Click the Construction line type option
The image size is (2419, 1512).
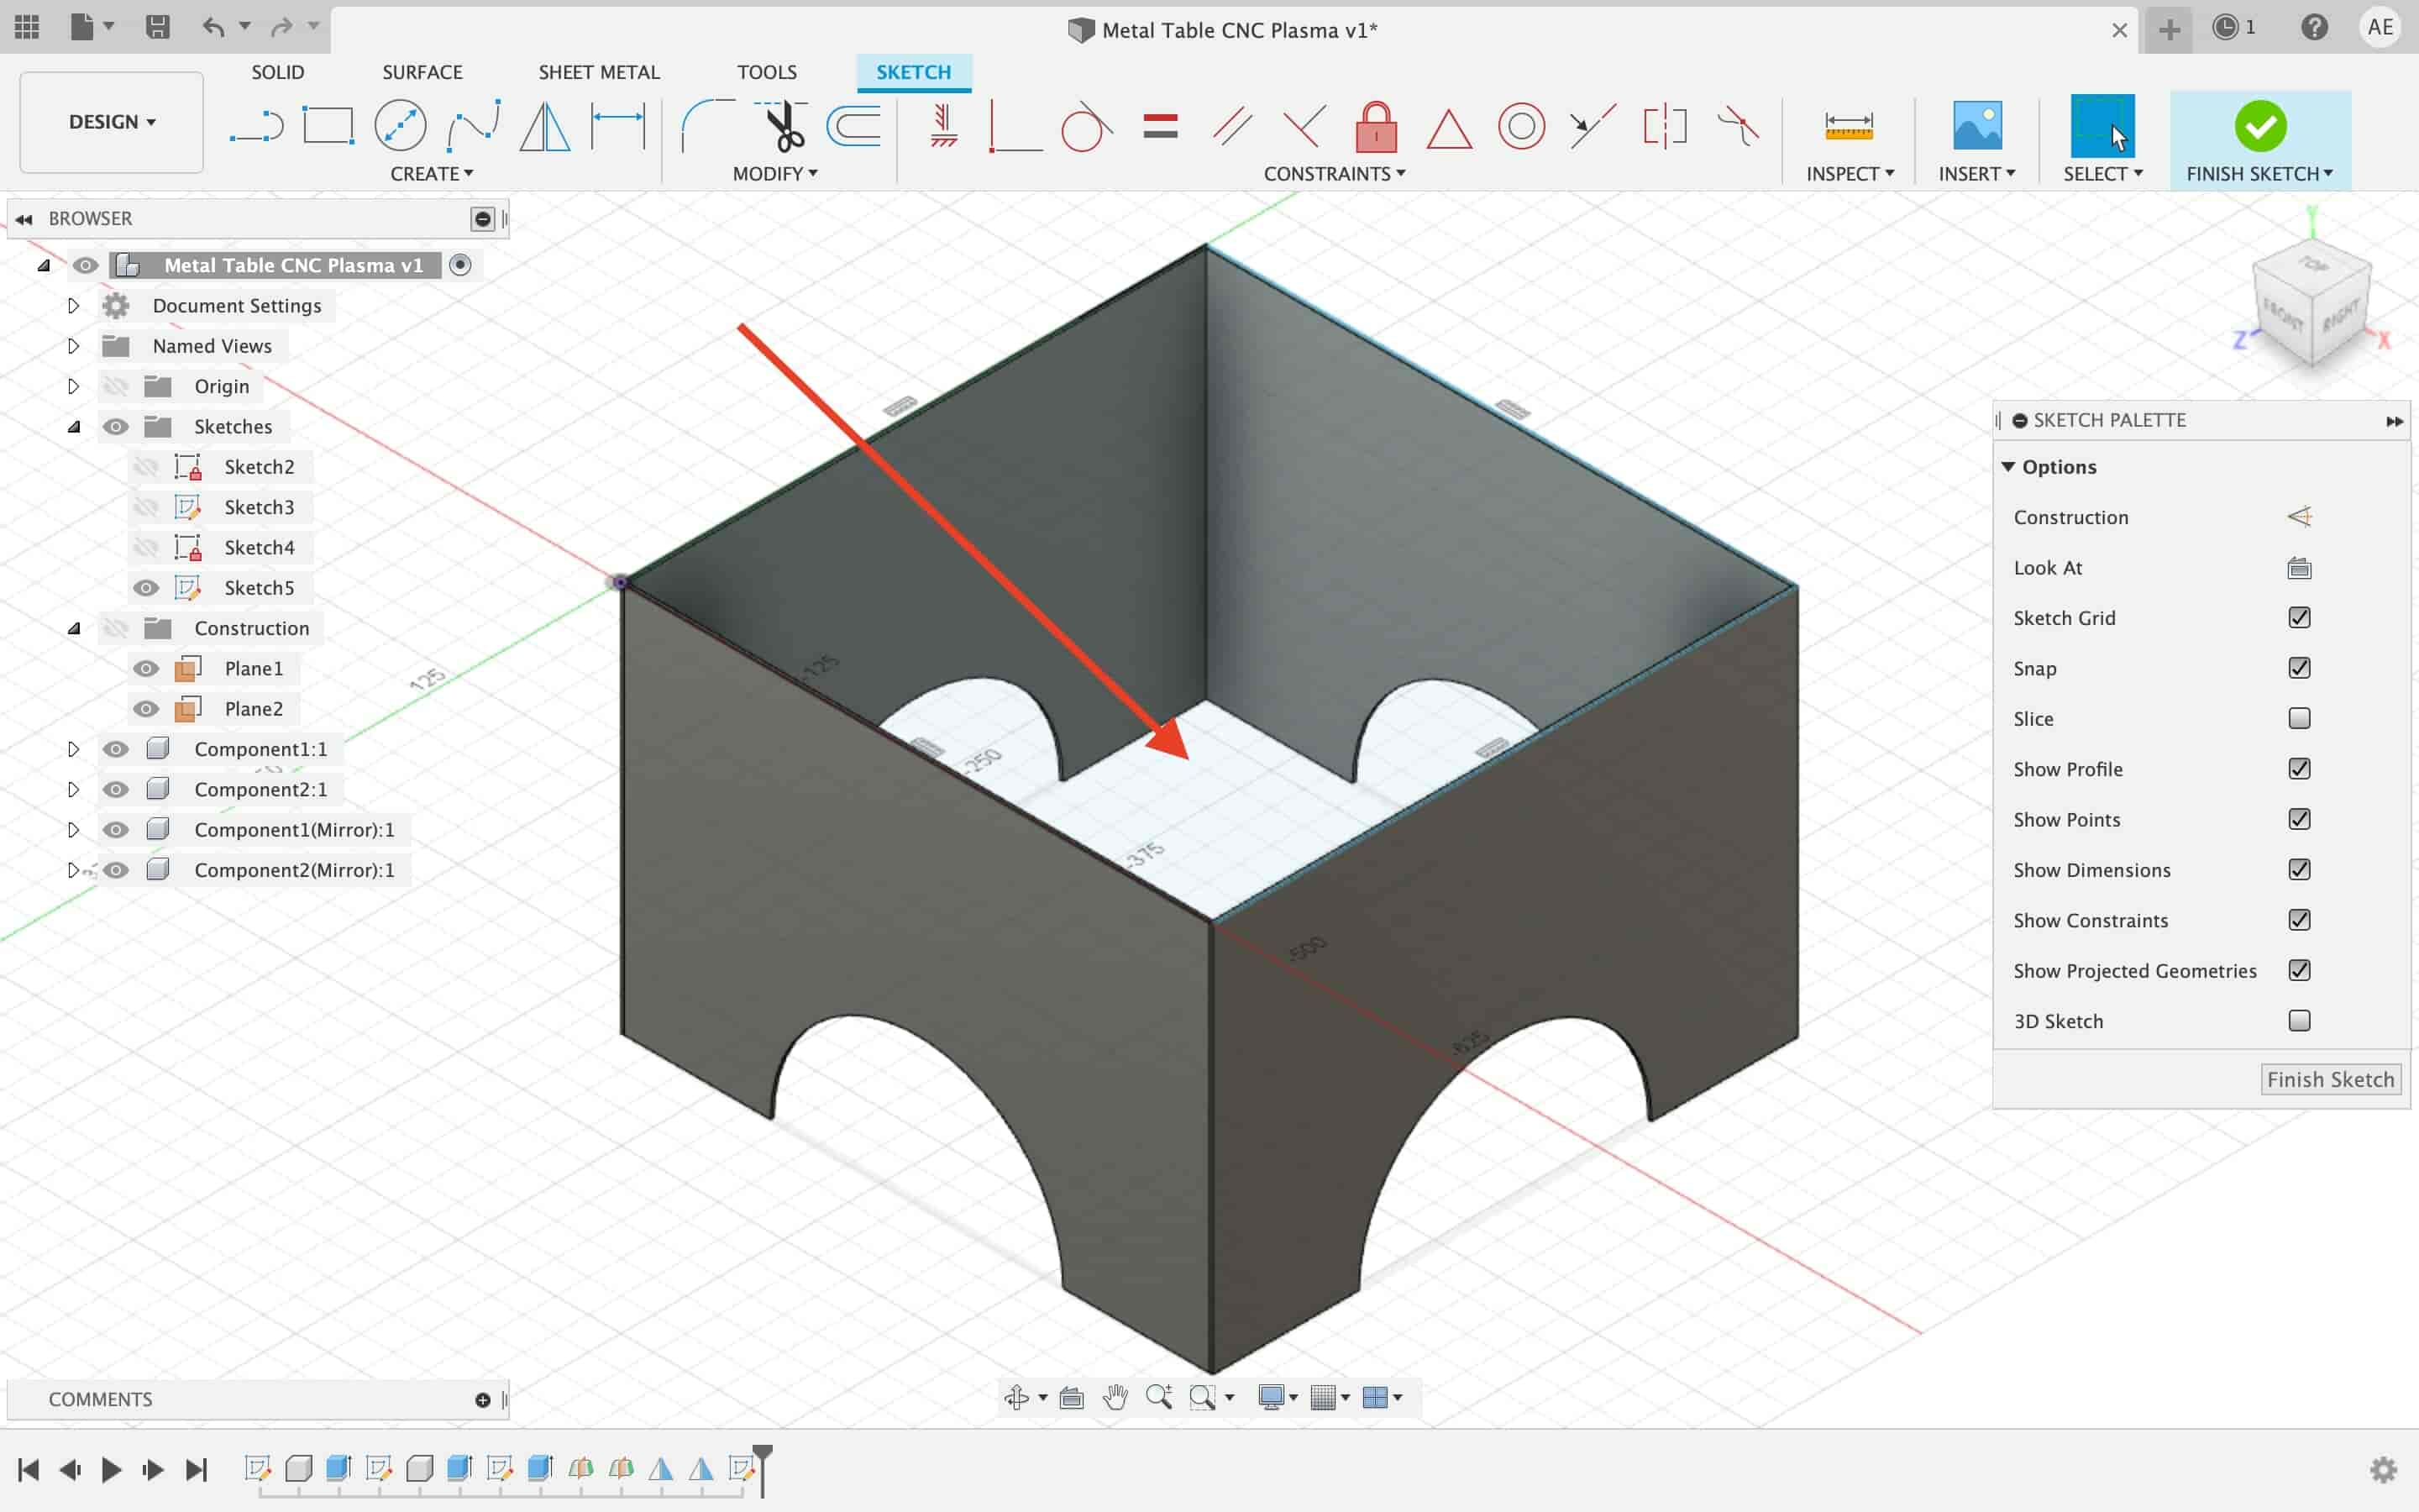(x=2299, y=517)
